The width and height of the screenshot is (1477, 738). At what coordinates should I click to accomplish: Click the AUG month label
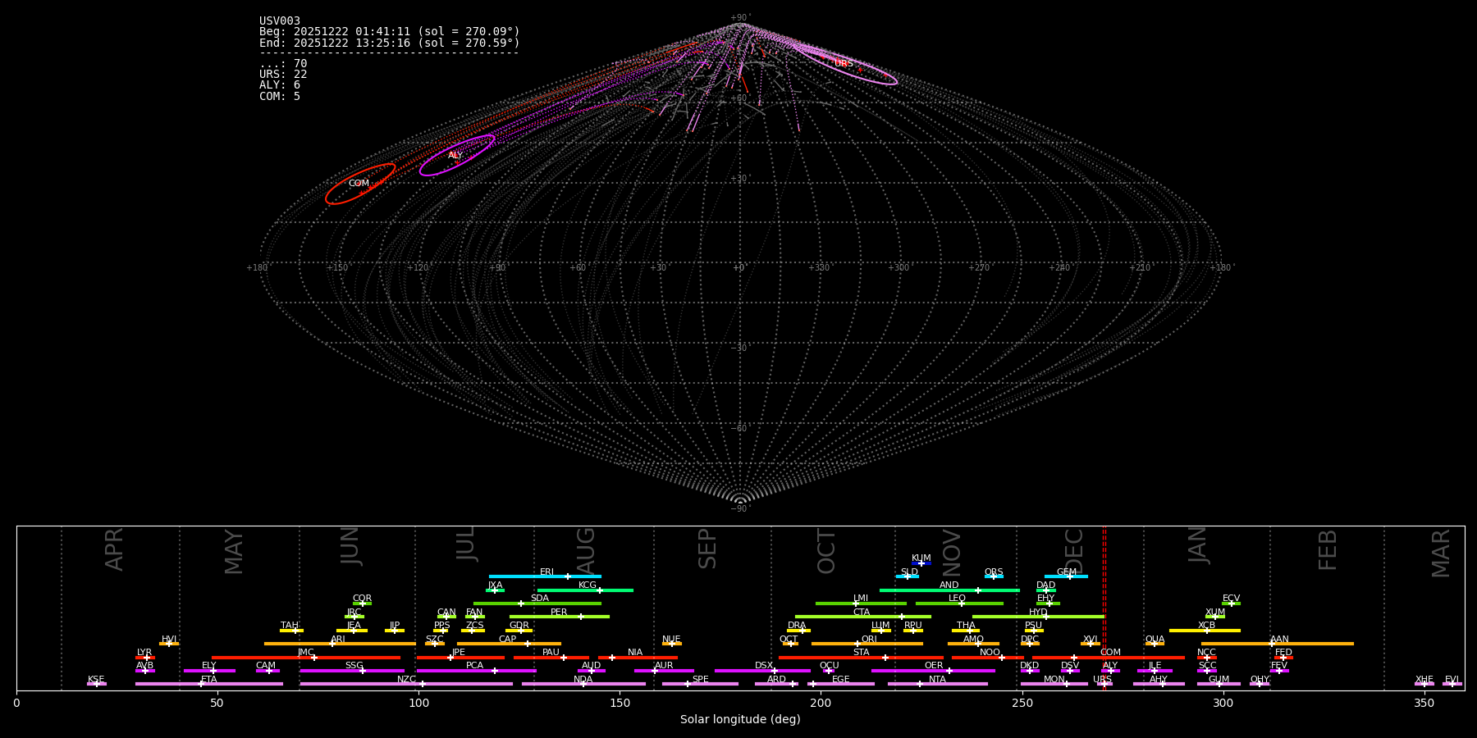586,551
